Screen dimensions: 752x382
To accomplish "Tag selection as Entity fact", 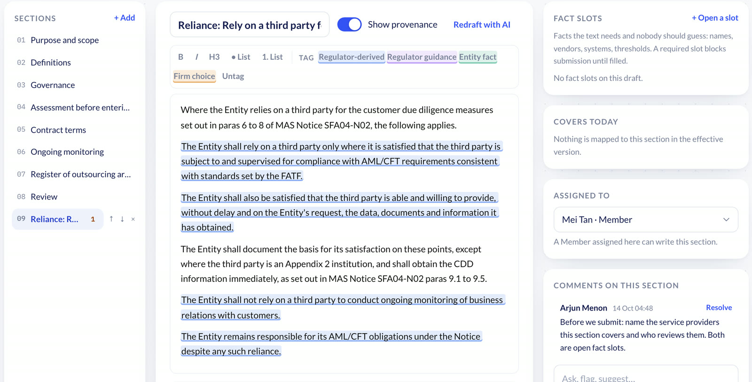I will point(478,57).
